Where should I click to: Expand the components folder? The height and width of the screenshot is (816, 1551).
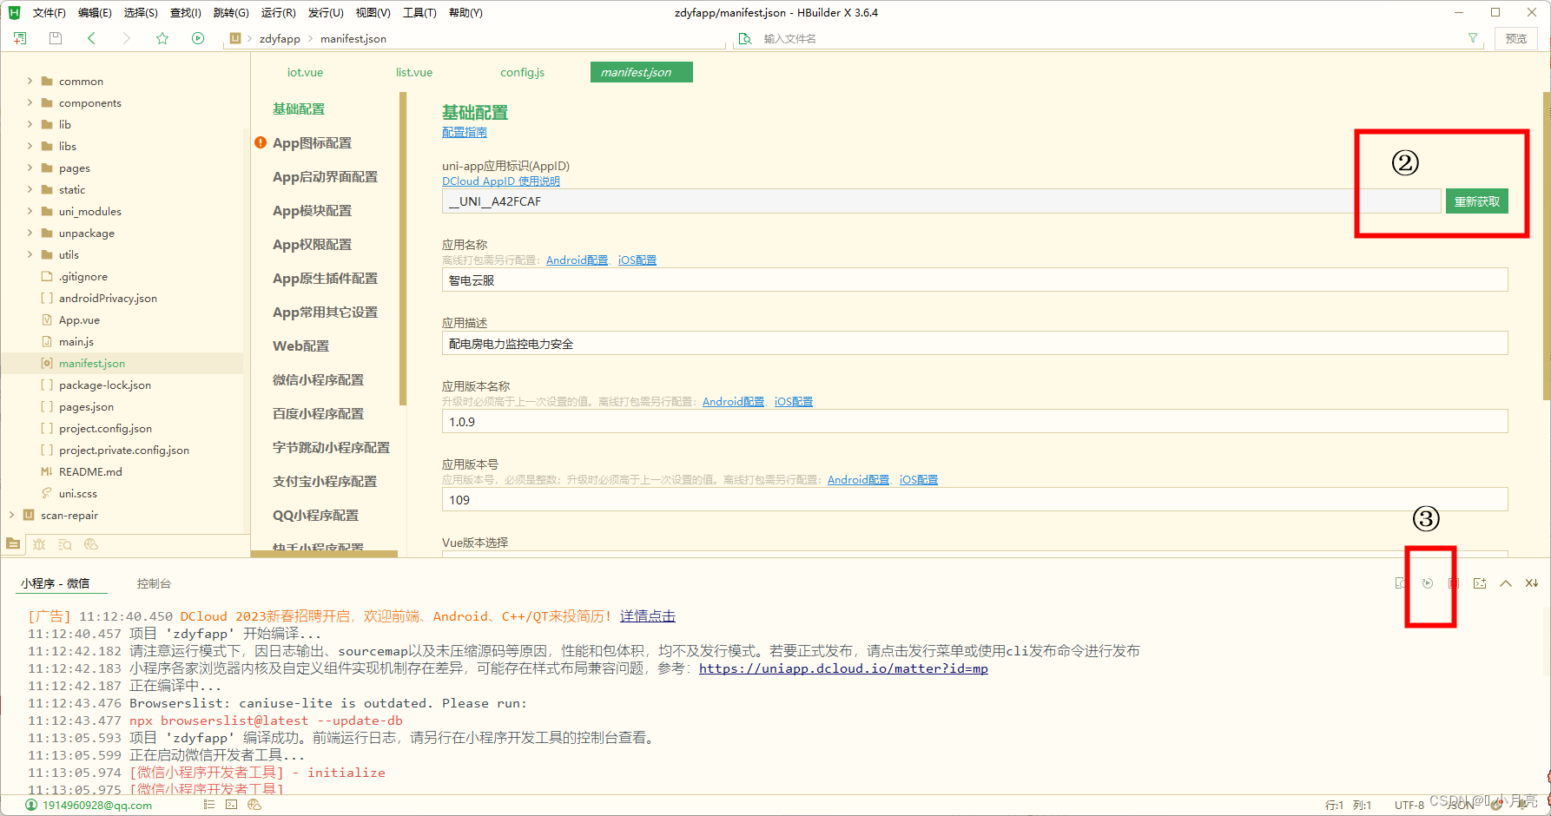tap(30, 102)
